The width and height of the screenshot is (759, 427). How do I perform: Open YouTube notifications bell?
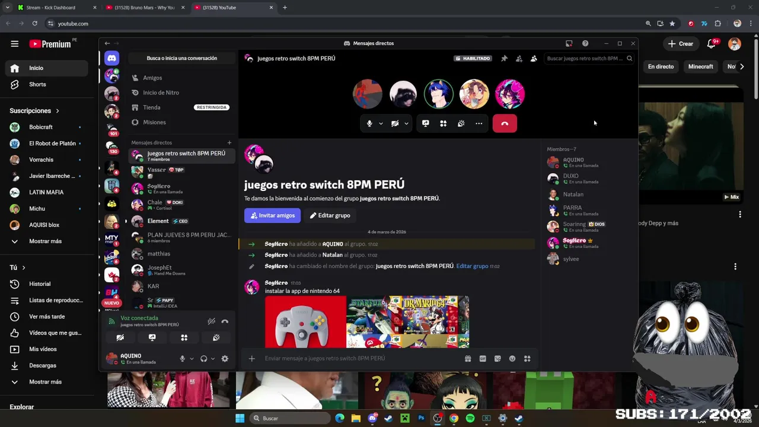[x=712, y=44]
